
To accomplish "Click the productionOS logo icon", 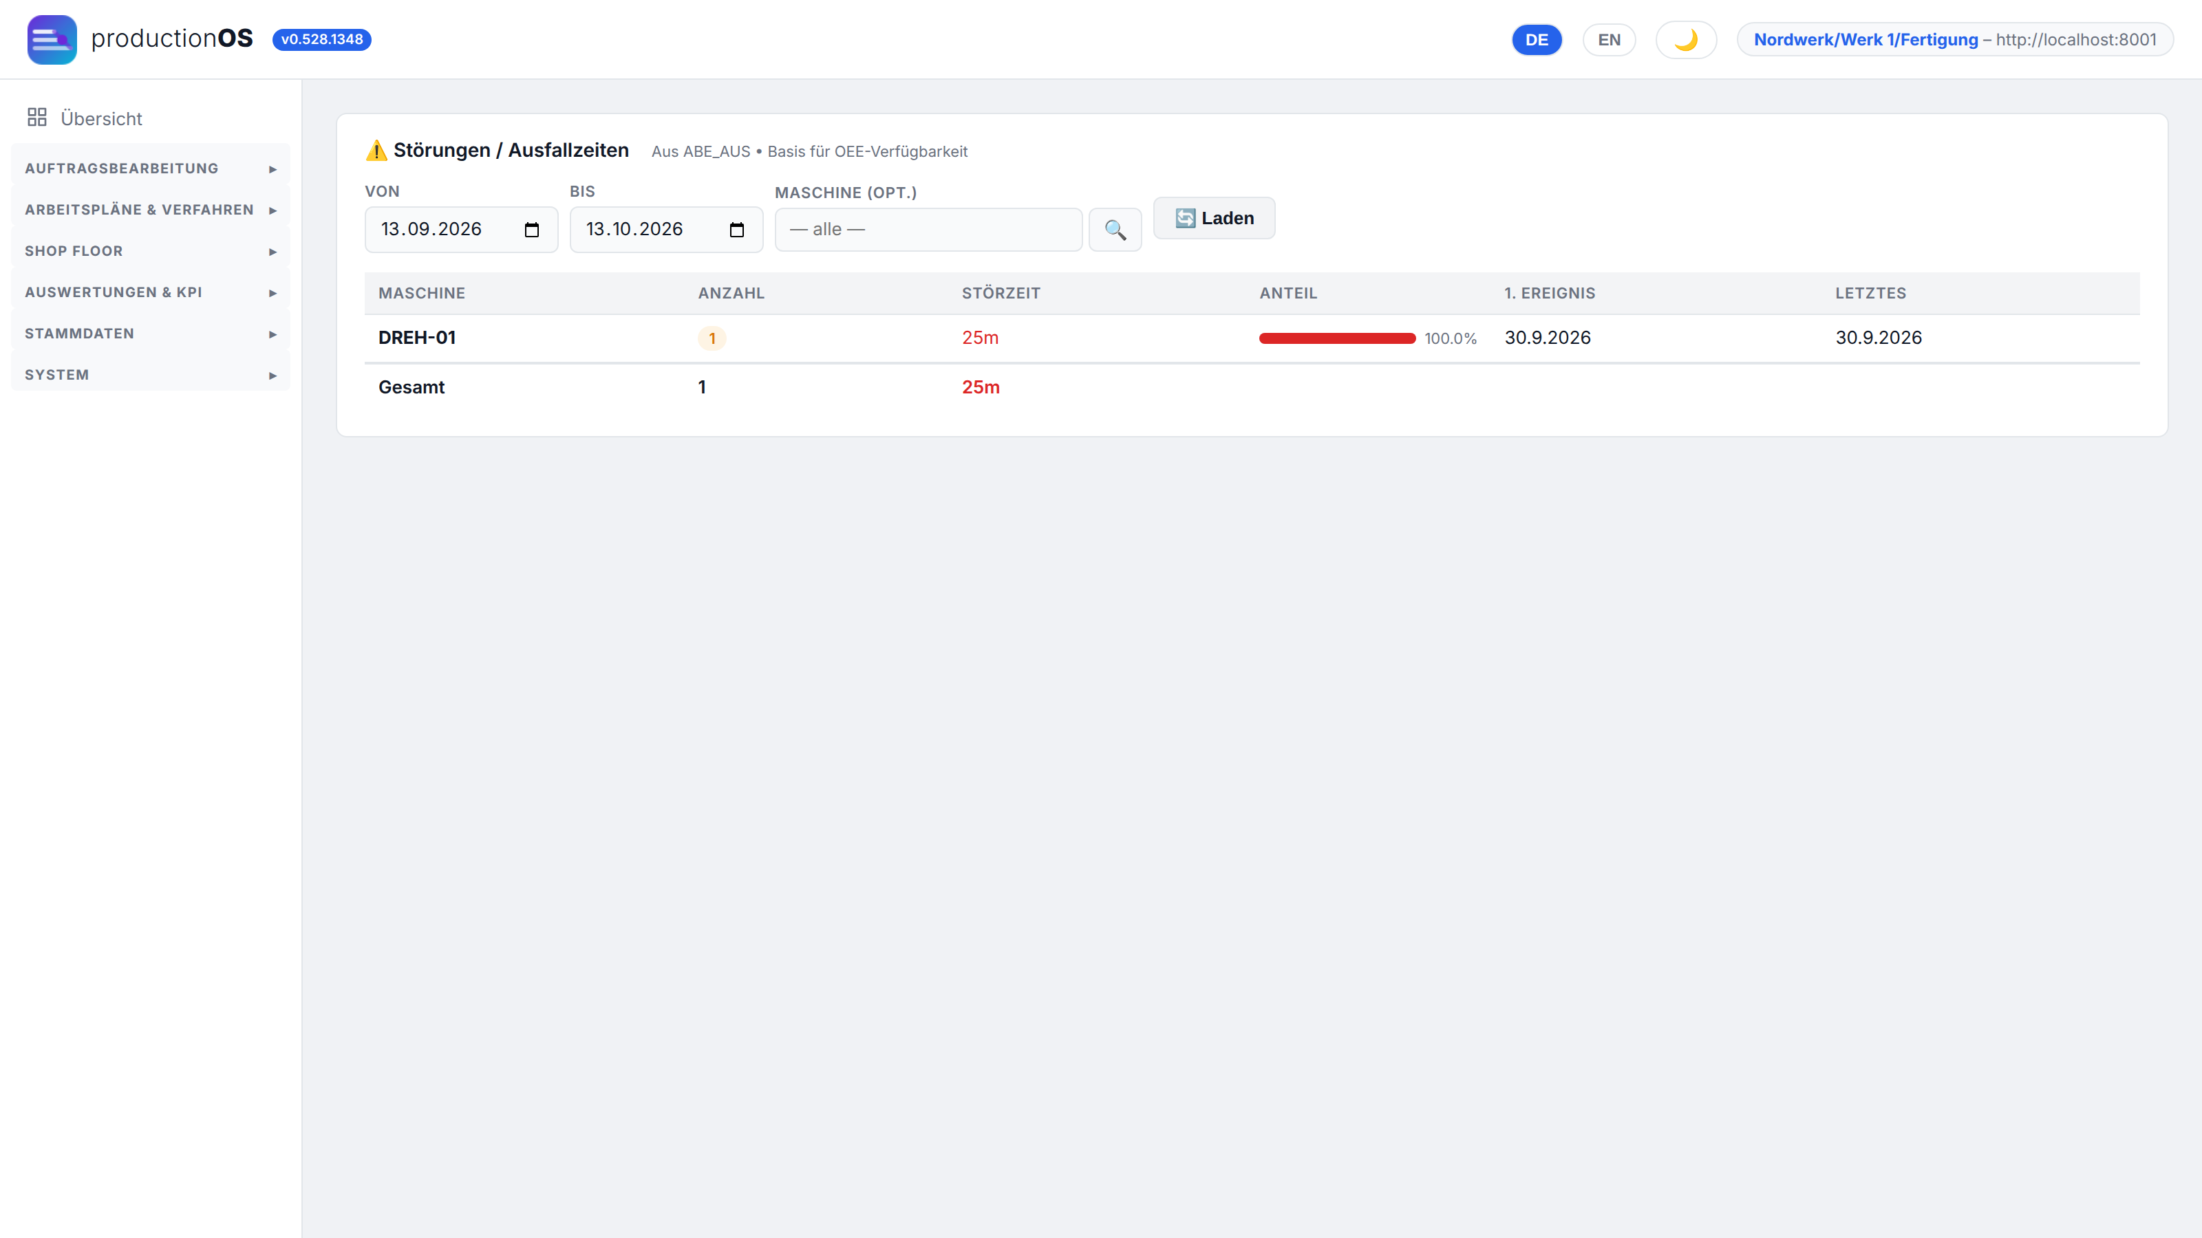I will coord(52,39).
